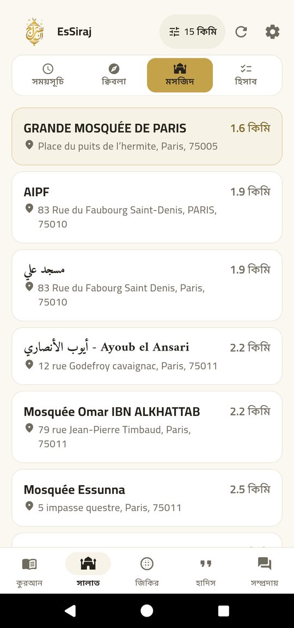Select the মসজিদ tab

pyautogui.click(x=180, y=75)
